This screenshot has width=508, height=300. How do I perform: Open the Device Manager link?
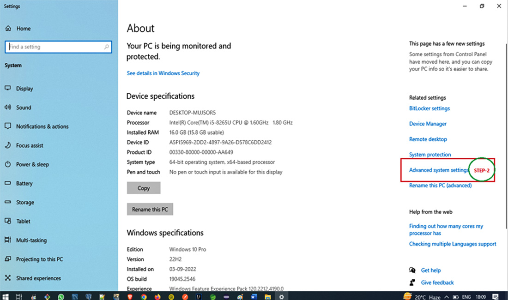[x=428, y=124]
